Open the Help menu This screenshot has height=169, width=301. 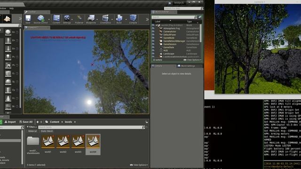coord(11,8)
